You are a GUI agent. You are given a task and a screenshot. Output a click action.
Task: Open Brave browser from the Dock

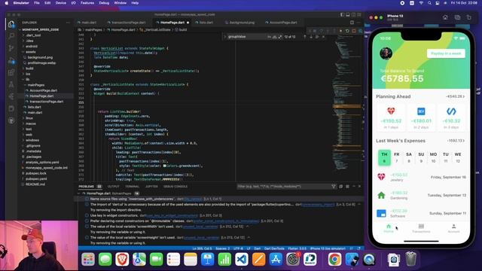tap(122, 260)
